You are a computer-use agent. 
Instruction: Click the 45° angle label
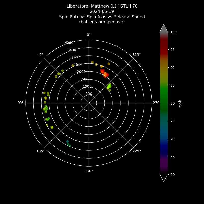coord(40,55)
